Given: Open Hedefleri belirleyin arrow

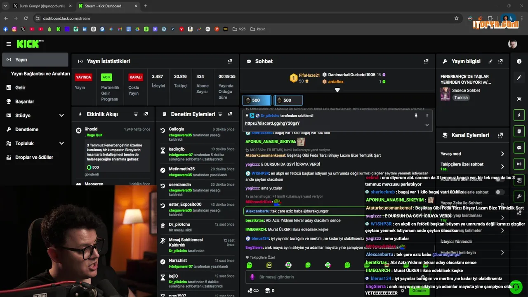Looking at the screenshot, I should 502,252.
